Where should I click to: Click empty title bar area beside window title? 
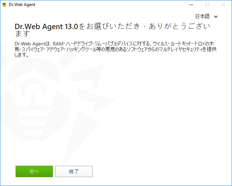[x=111, y=5]
